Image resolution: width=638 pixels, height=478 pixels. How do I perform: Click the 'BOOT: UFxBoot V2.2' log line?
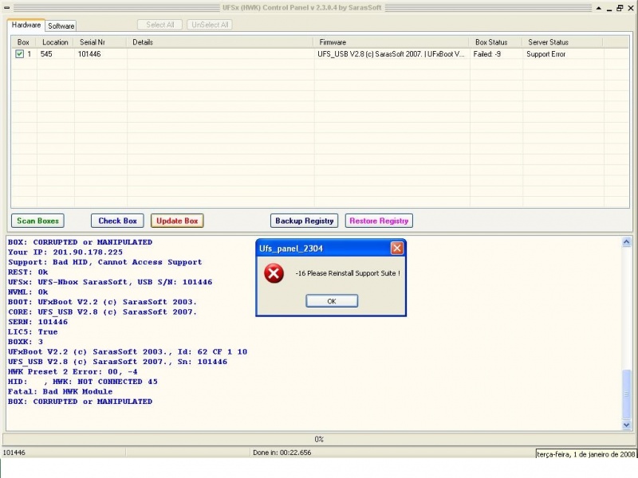tap(102, 302)
